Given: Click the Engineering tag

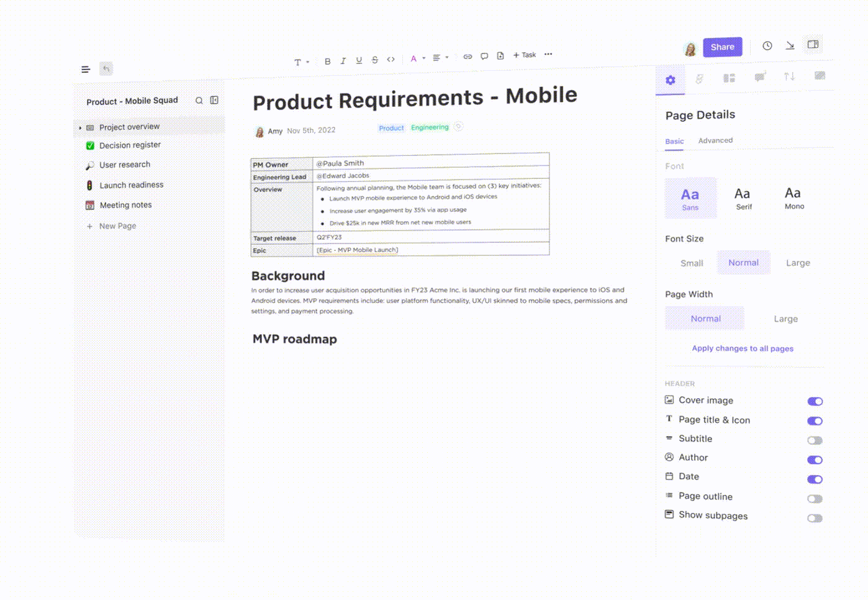Looking at the screenshot, I should coord(430,127).
